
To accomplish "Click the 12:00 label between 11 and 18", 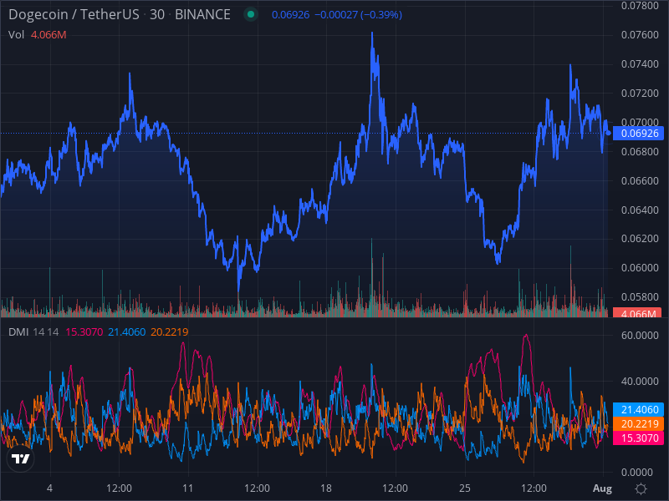I will click(x=258, y=488).
